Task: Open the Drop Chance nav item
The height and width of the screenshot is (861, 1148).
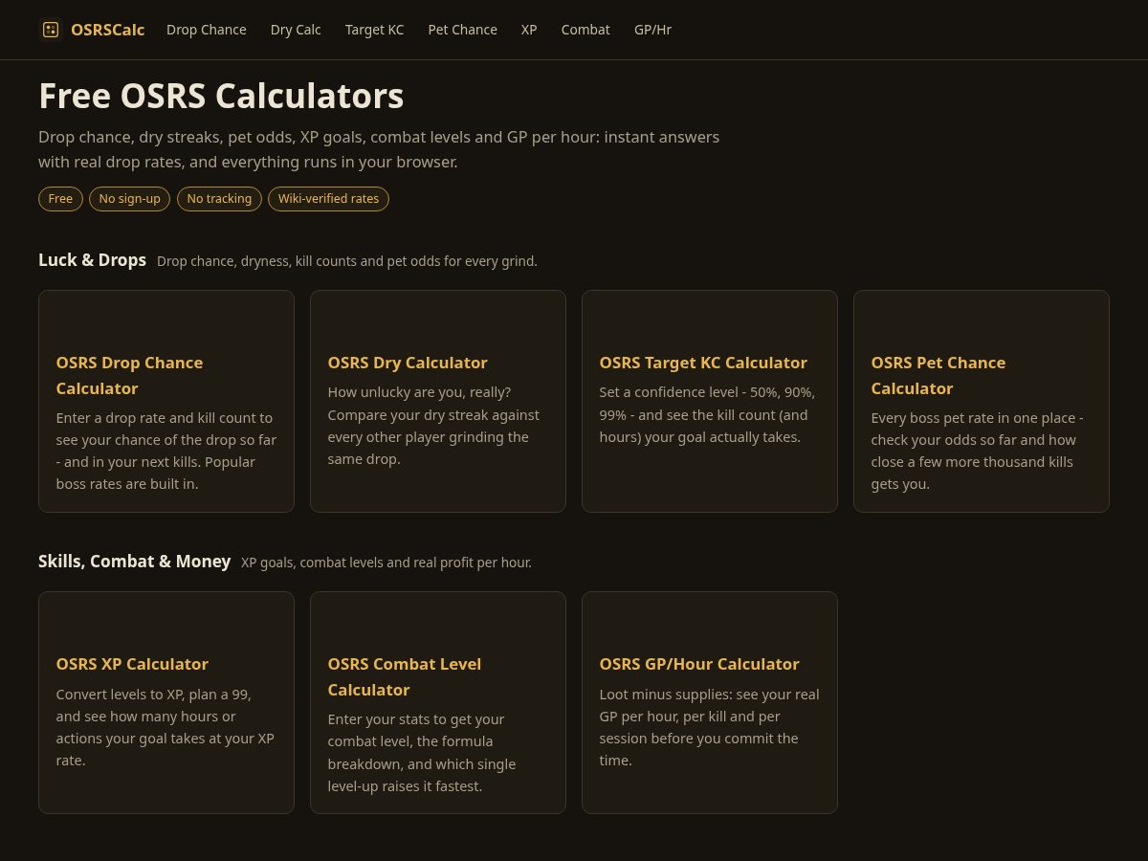Action: 207,30
